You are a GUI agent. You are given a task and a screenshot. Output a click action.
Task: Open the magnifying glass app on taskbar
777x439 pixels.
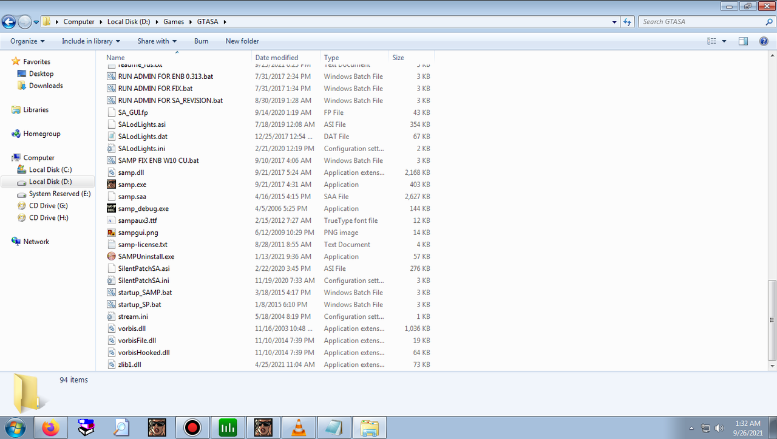(121, 427)
